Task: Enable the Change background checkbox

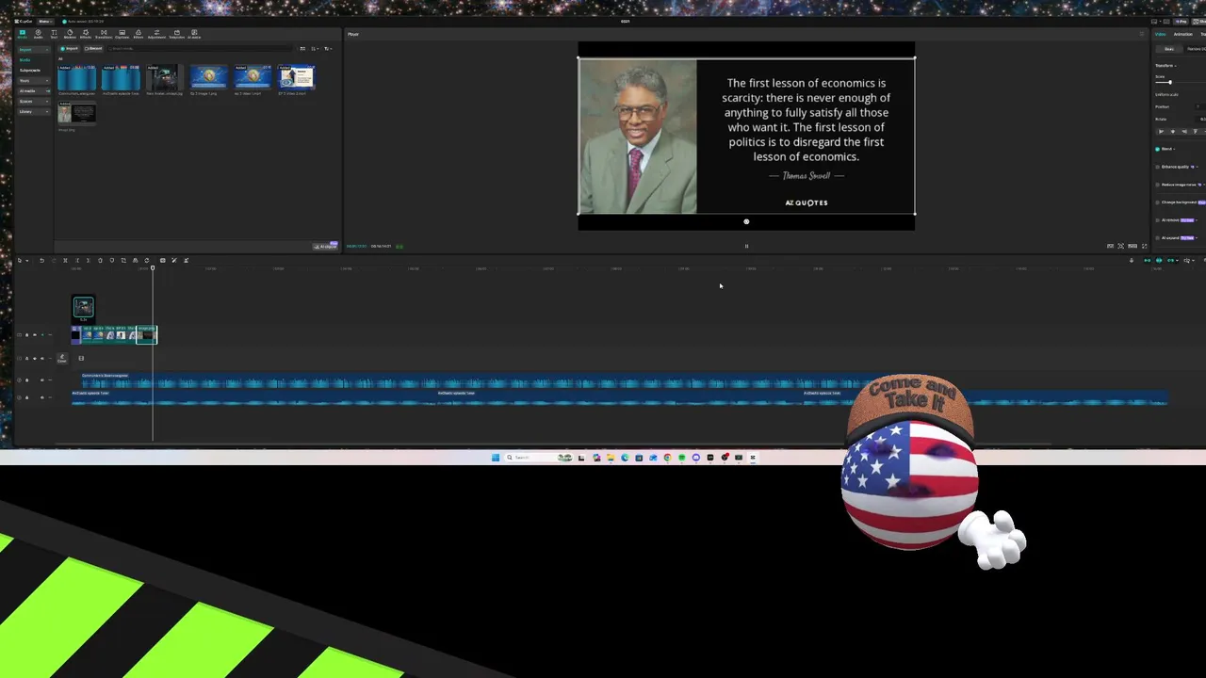Action: [x=1157, y=202]
